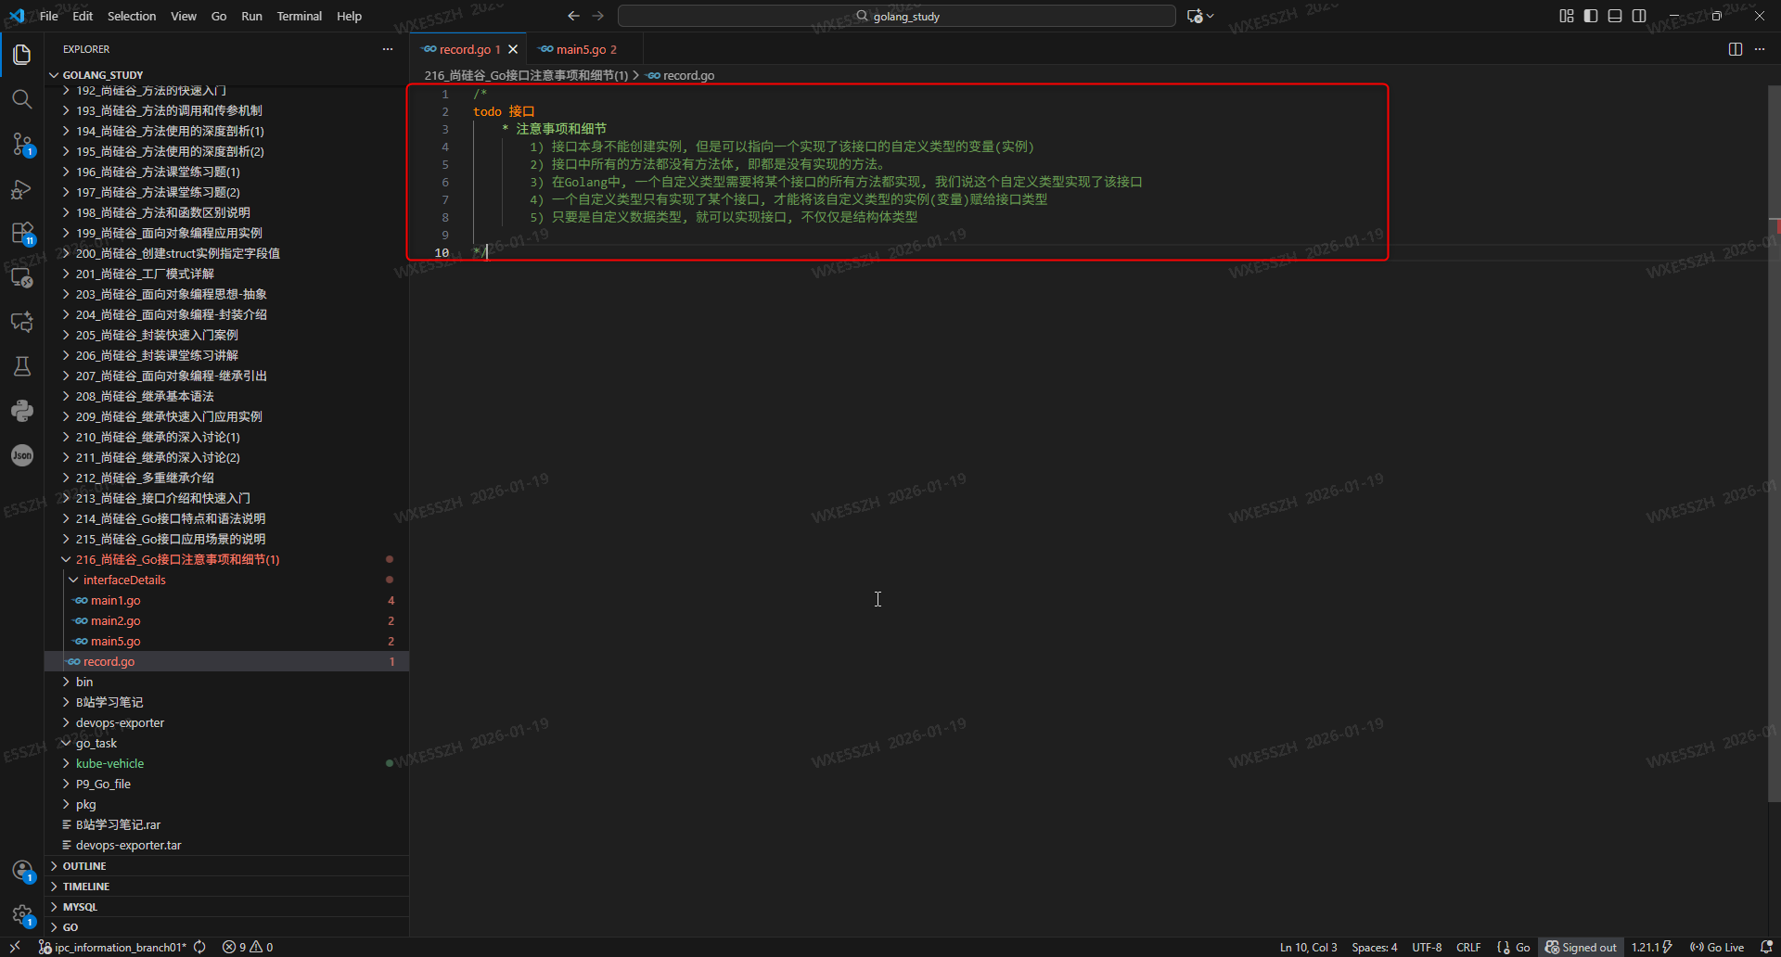Open main1.go in the explorer
This screenshot has height=957, width=1781.
[115, 600]
